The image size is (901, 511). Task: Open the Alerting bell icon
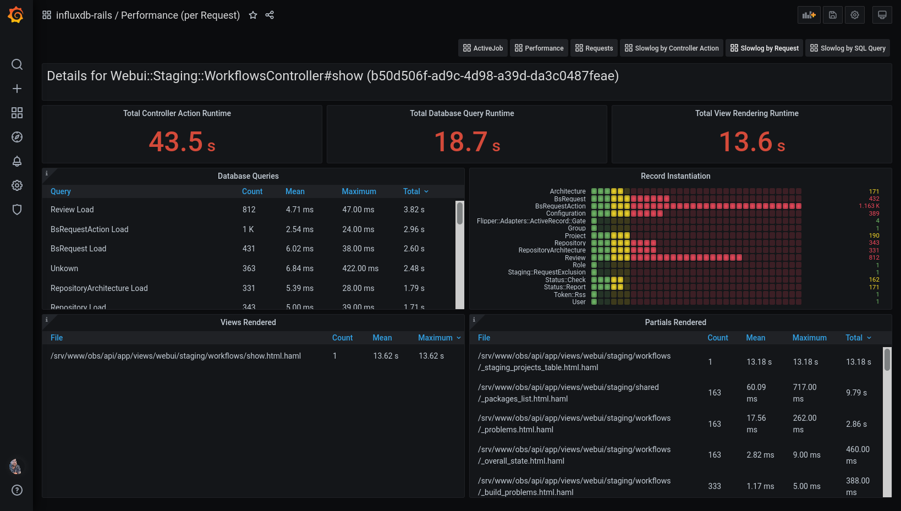[x=17, y=161]
